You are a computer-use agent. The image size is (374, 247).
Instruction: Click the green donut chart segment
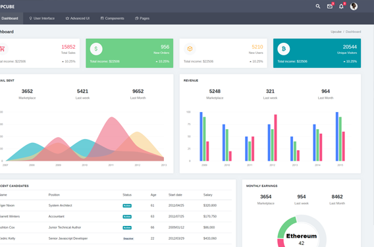(x=286, y=227)
